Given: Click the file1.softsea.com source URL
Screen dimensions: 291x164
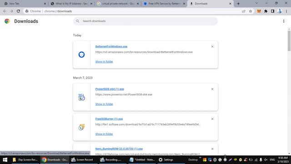Looking at the screenshot, I should (148, 124).
